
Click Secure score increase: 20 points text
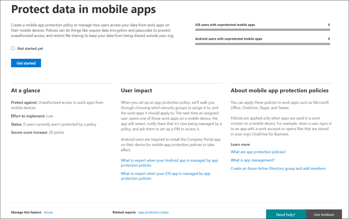click(x=38, y=133)
